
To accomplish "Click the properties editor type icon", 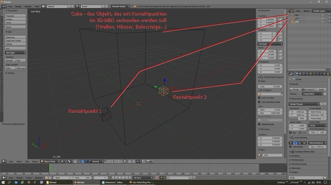I will click(x=291, y=74).
